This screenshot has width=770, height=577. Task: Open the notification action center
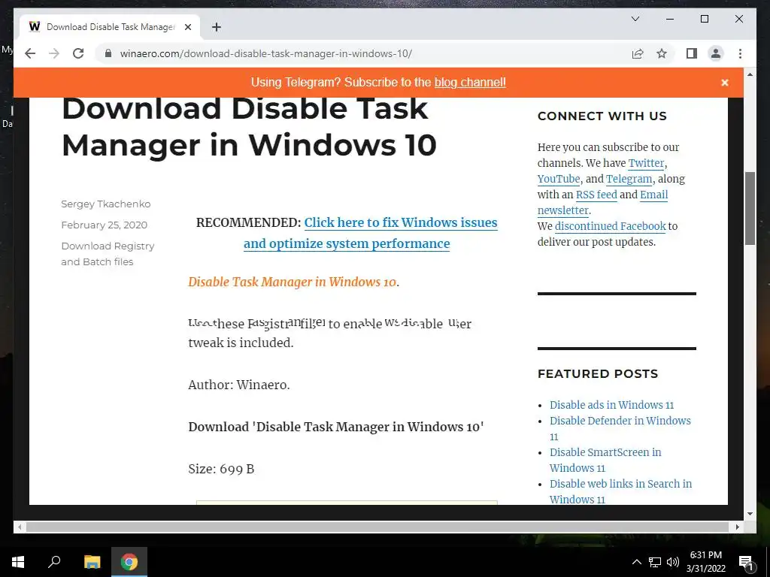(x=747, y=562)
